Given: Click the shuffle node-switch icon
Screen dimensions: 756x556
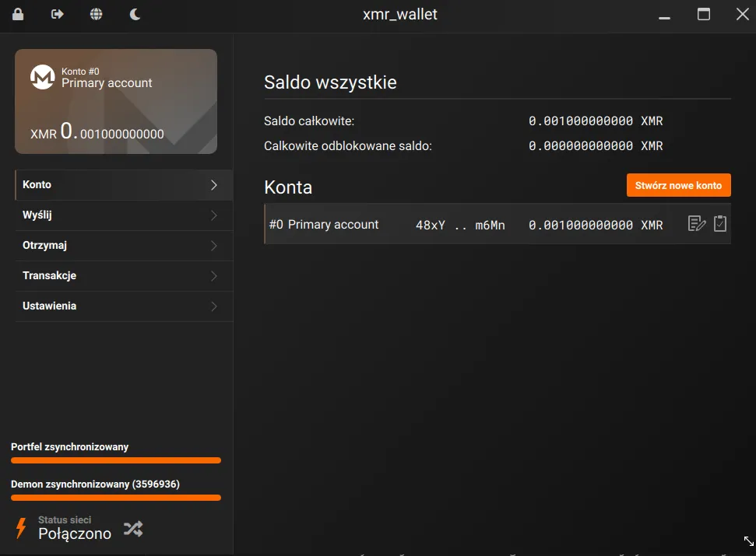Looking at the screenshot, I should point(133,529).
